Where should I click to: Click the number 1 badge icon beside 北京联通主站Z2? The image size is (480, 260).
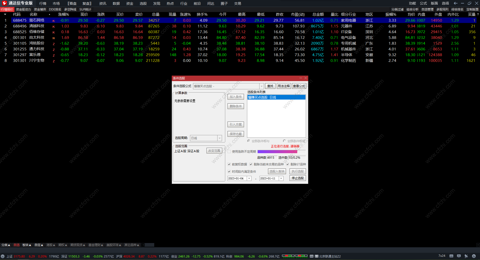point(316,256)
